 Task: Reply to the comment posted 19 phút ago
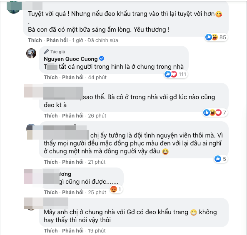[73, 230]
